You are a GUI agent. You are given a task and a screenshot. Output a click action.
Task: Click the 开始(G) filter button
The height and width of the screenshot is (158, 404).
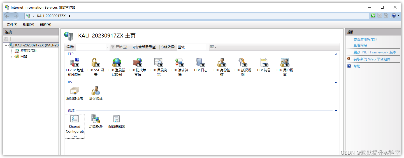coord(119,47)
